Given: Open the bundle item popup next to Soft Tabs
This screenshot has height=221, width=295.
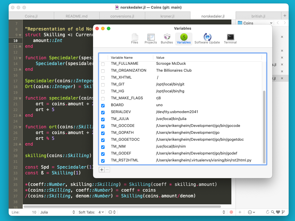Looking at the screenshot, I should 112,212.
